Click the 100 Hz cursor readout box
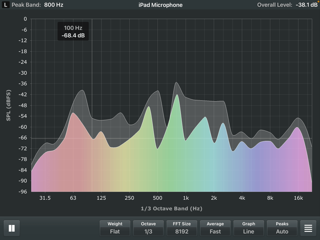 pos(73,32)
